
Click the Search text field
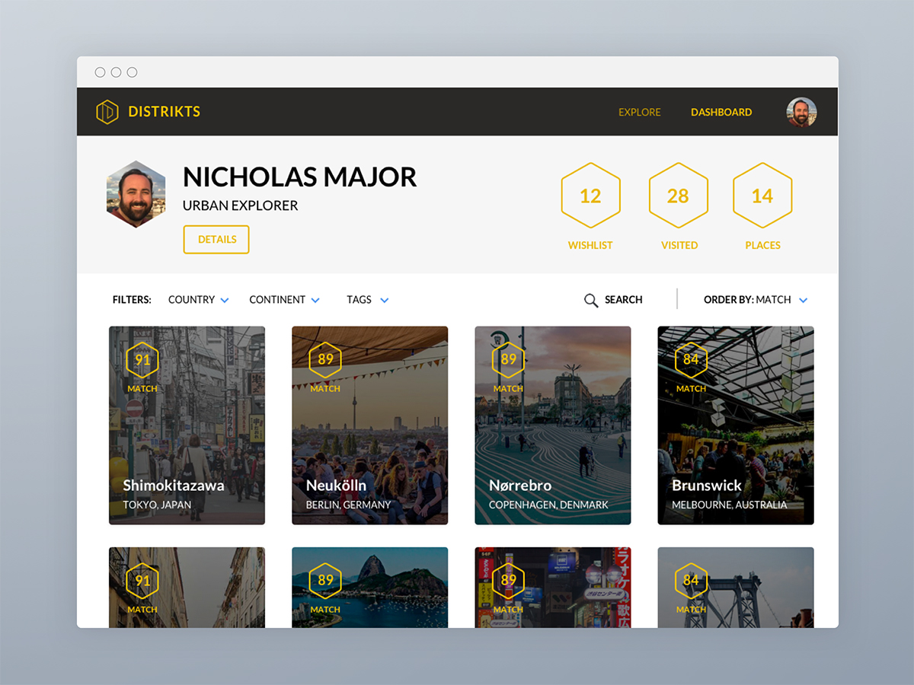(x=623, y=300)
